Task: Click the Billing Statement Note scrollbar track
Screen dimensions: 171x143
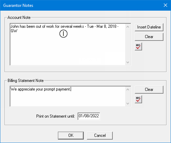Action: tap(128, 96)
